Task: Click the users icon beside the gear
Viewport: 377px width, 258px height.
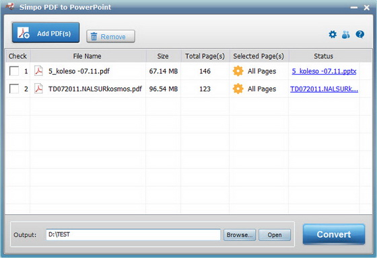Action: pos(346,34)
